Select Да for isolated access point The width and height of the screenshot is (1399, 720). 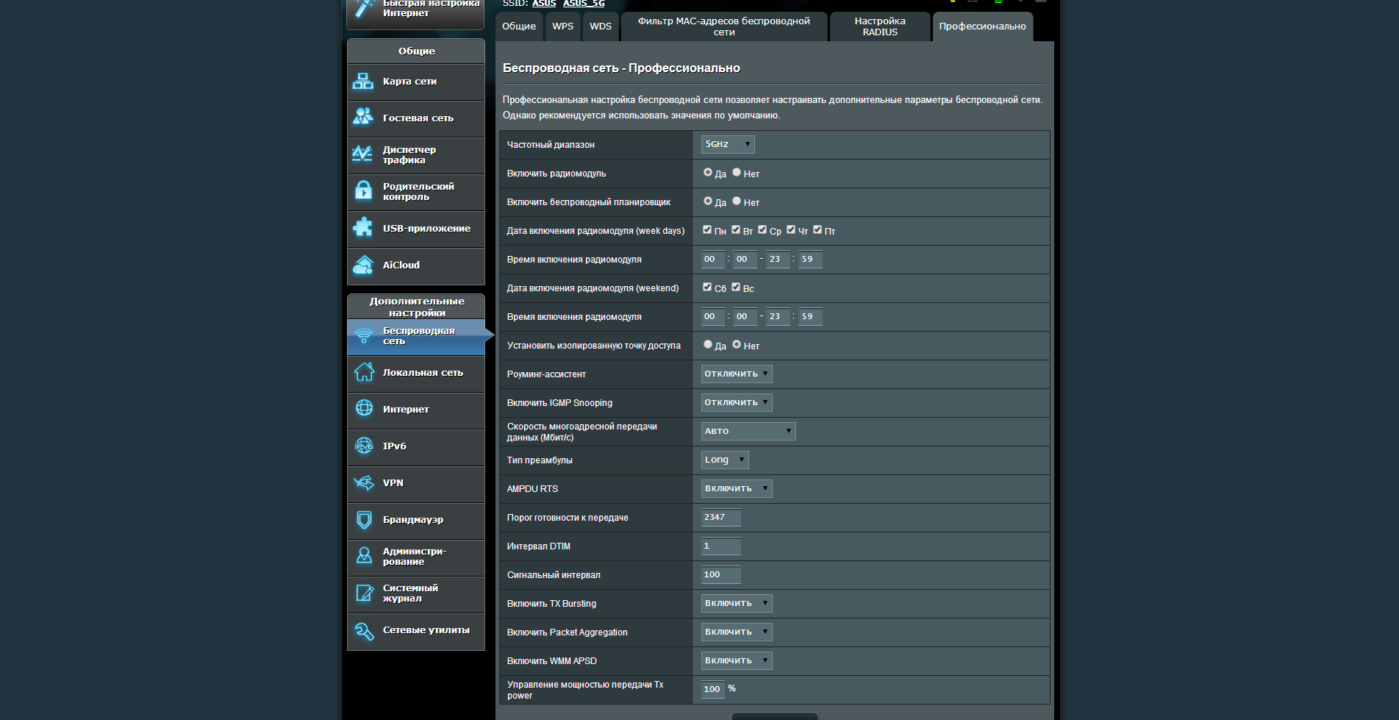click(708, 345)
